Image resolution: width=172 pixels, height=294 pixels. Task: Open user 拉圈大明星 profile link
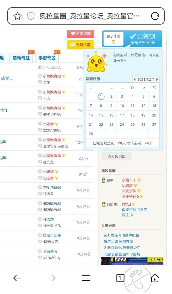pos(52,235)
